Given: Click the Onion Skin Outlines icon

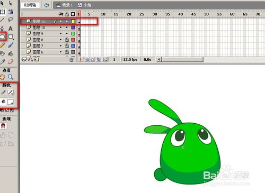Looking at the screenshot, I should click(x=93, y=59).
